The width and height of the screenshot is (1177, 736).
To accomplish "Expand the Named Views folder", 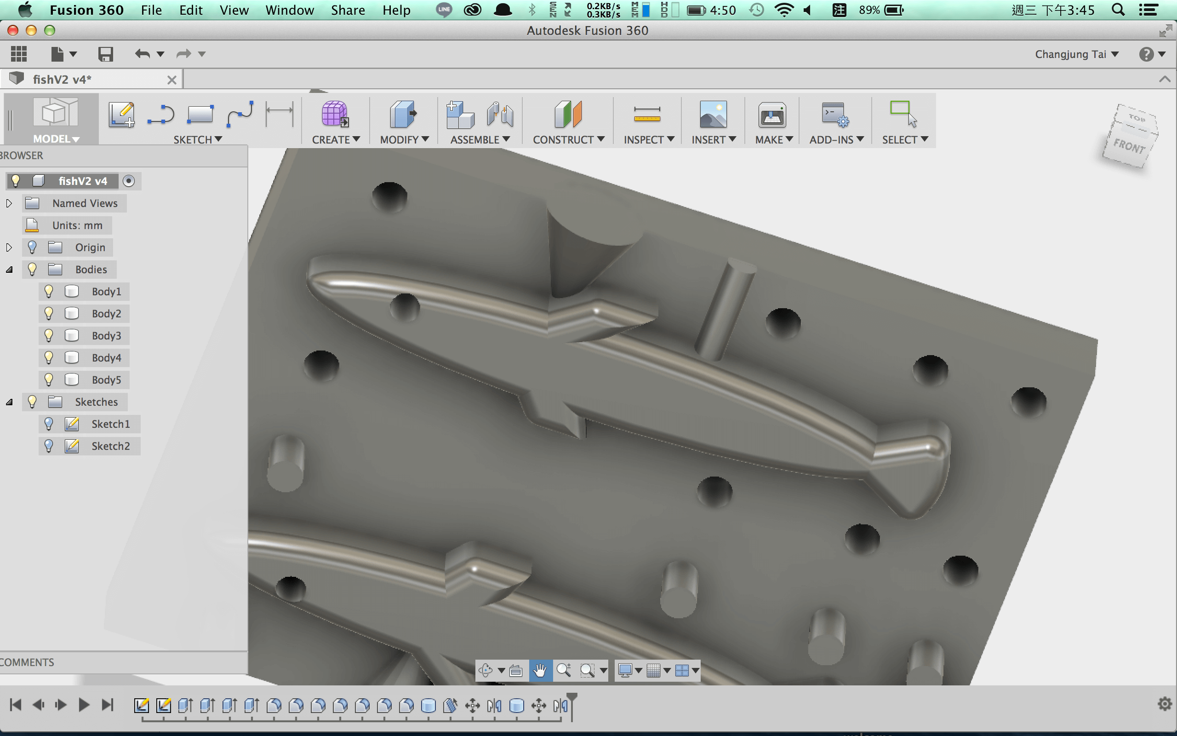I will pos(9,203).
